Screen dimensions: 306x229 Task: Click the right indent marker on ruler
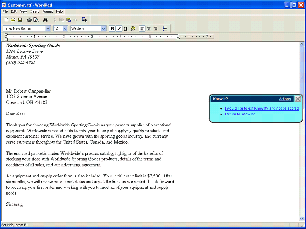pos(178,38)
